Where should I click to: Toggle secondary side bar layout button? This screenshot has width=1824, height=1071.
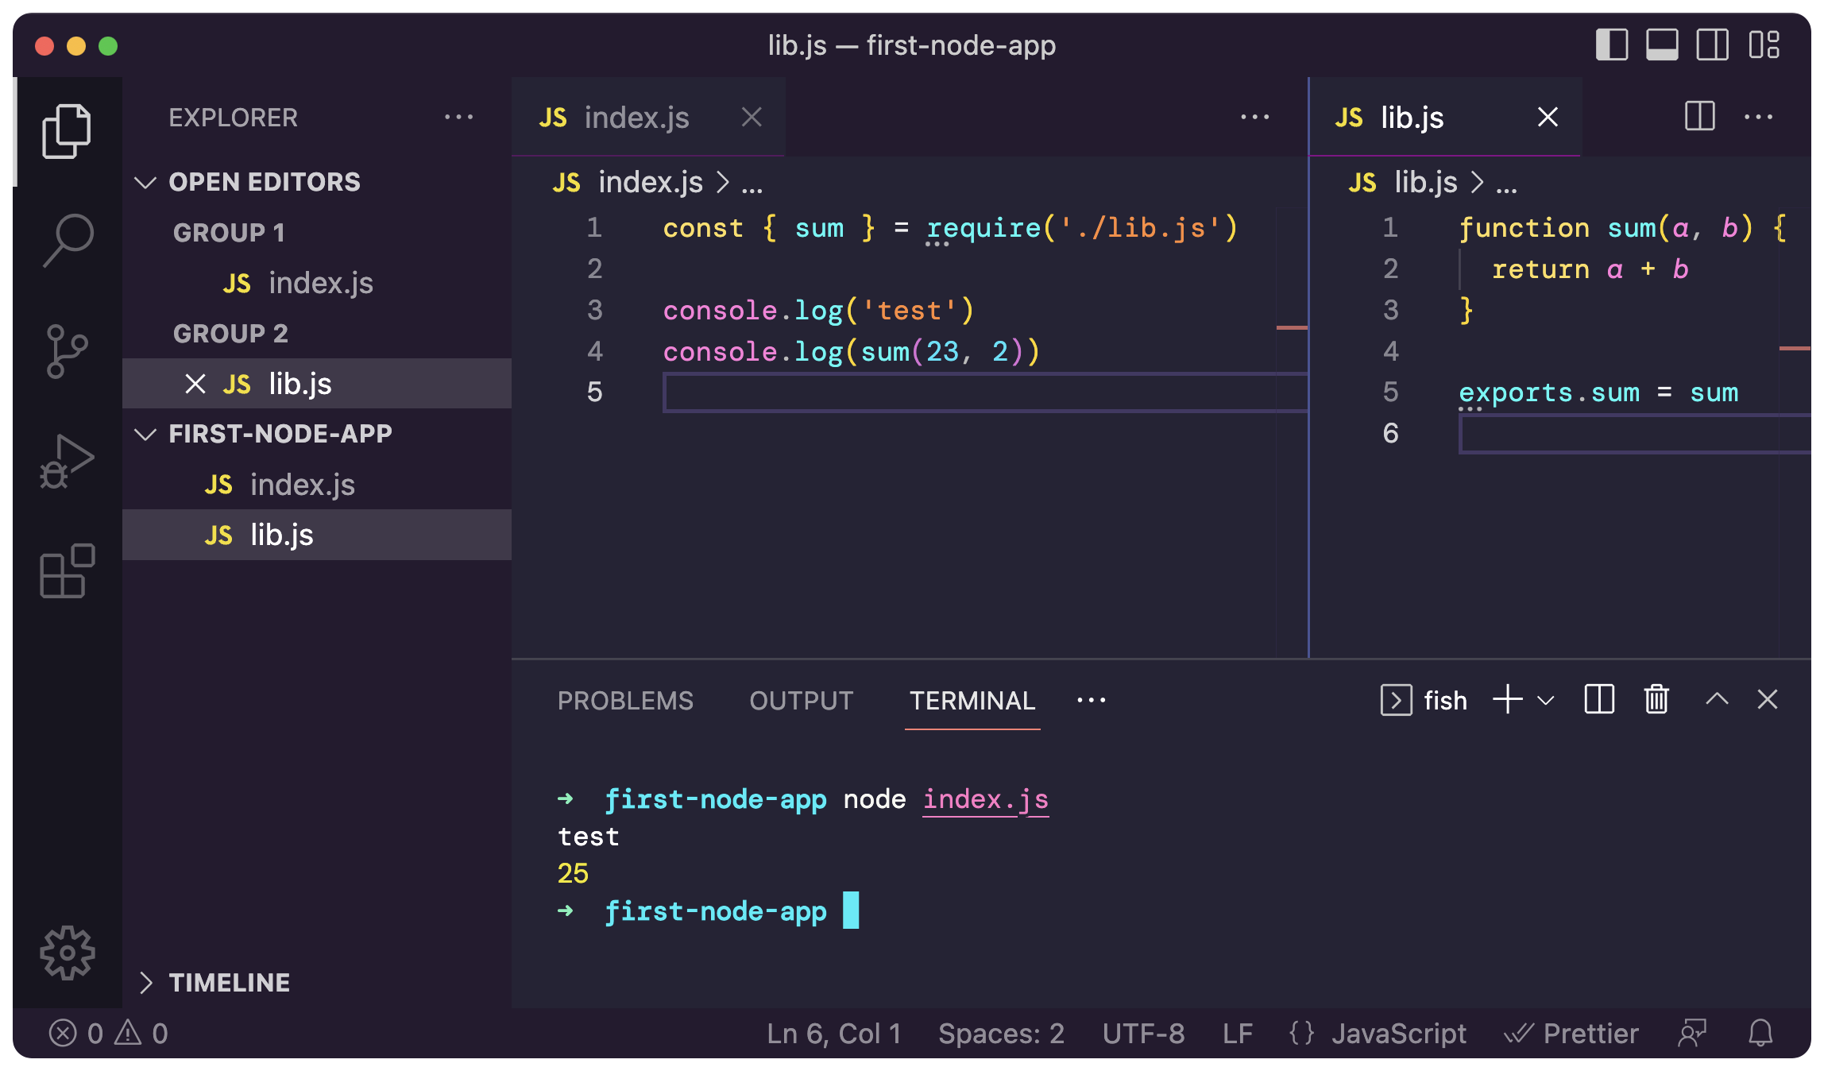tap(1712, 44)
